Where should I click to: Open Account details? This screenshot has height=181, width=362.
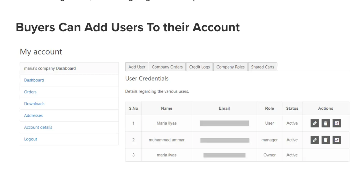[x=38, y=127]
